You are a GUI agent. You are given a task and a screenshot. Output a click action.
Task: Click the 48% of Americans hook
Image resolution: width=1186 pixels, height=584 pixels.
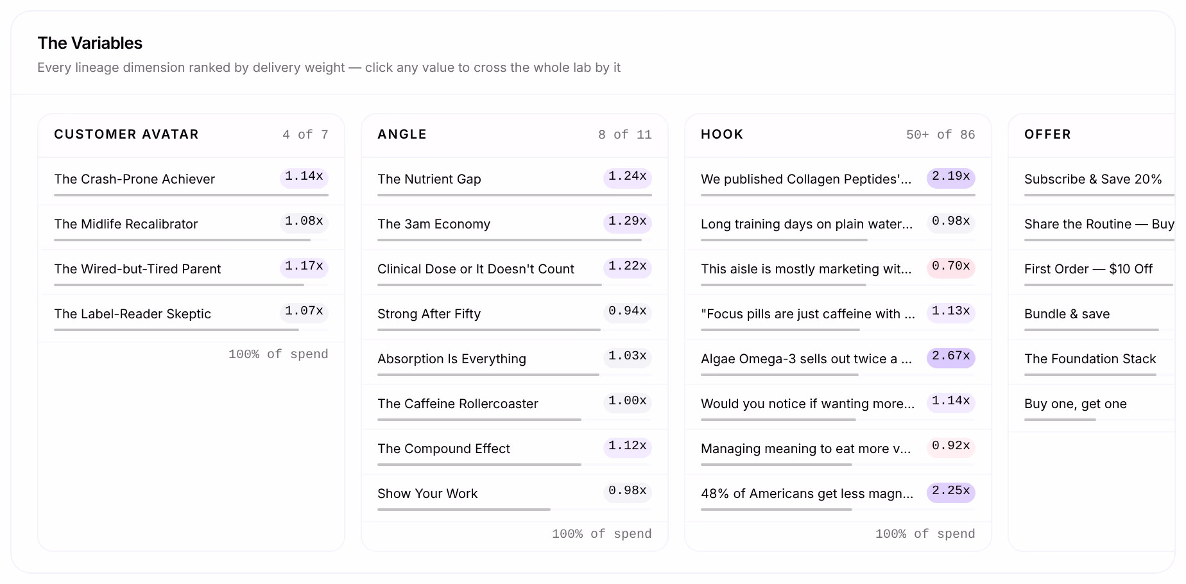click(838, 495)
